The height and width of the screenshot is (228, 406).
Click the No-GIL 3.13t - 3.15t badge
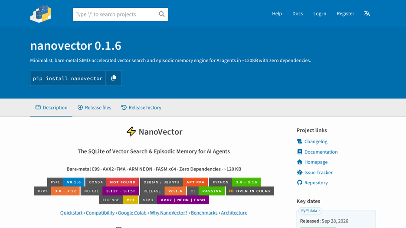point(110,191)
